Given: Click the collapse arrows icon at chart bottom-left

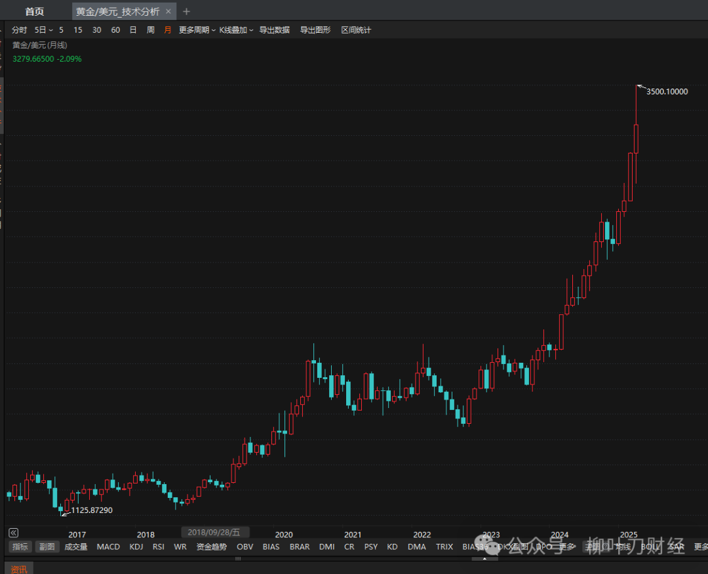Looking at the screenshot, I should [14, 533].
